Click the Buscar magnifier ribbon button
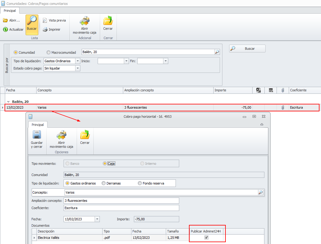This screenshot has width=321, height=244. 32,25
